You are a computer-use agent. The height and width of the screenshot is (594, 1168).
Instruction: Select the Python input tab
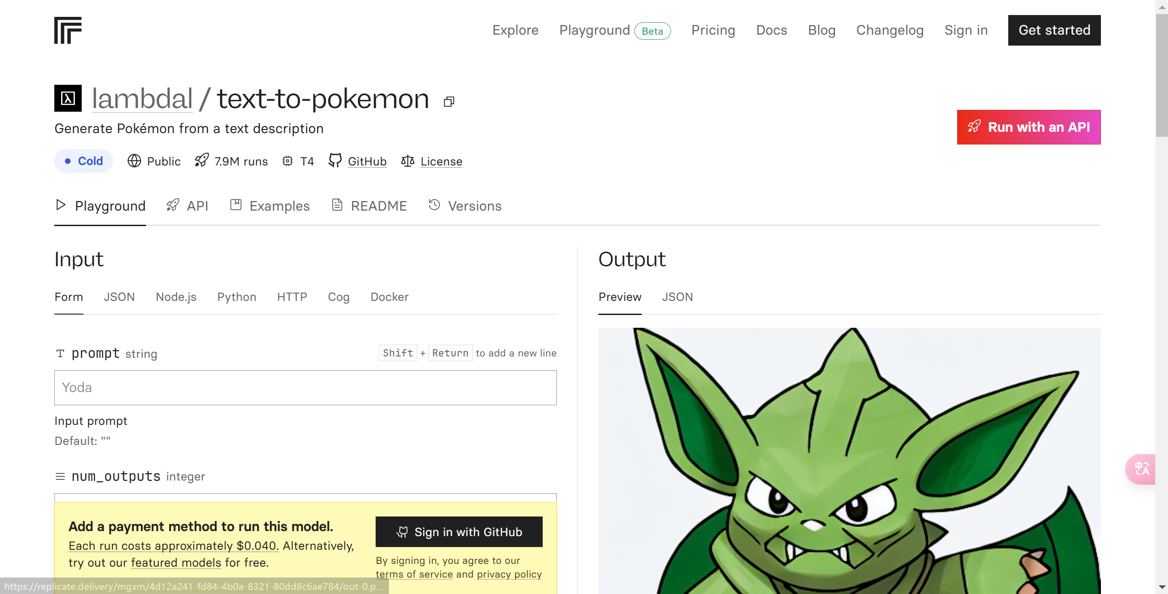(236, 297)
